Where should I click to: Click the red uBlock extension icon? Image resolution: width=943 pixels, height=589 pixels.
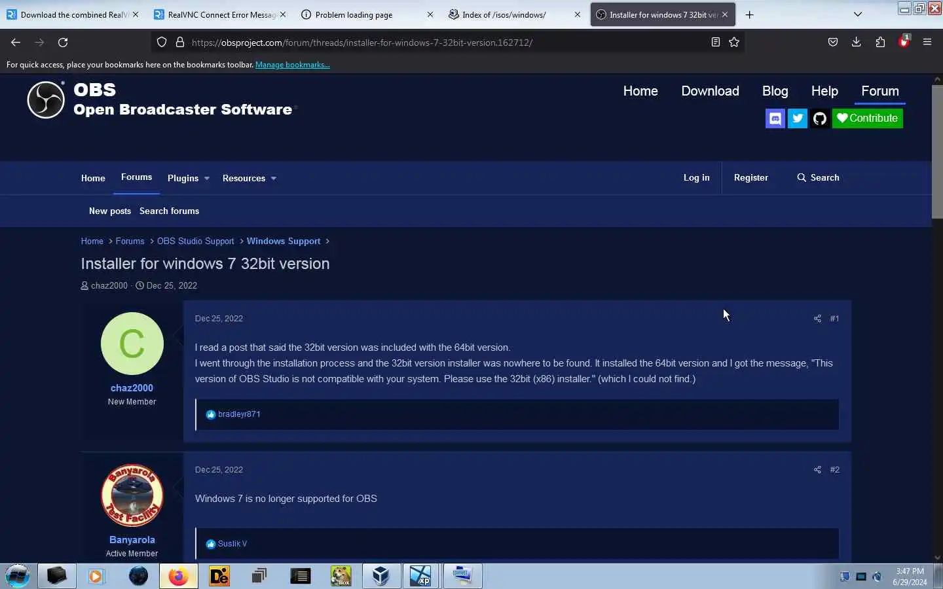point(904,42)
